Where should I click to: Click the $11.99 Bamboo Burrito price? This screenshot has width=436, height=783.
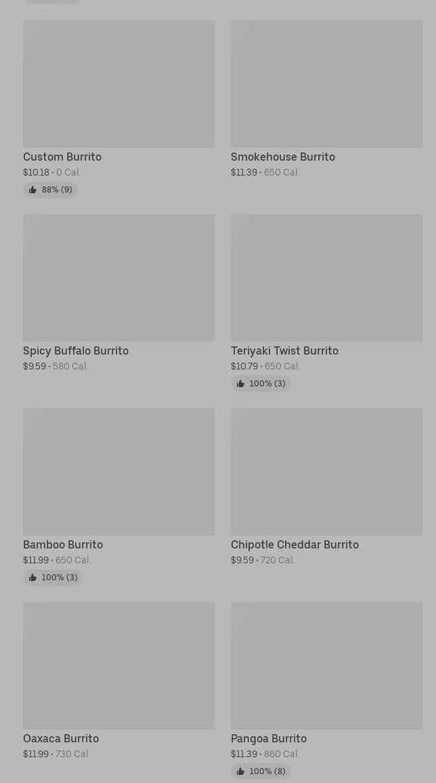tap(36, 560)
